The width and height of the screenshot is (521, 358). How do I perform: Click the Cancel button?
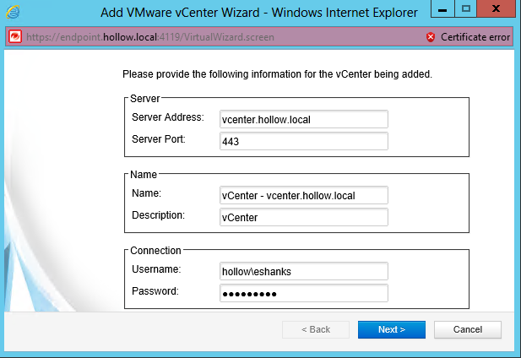point(467,329)
